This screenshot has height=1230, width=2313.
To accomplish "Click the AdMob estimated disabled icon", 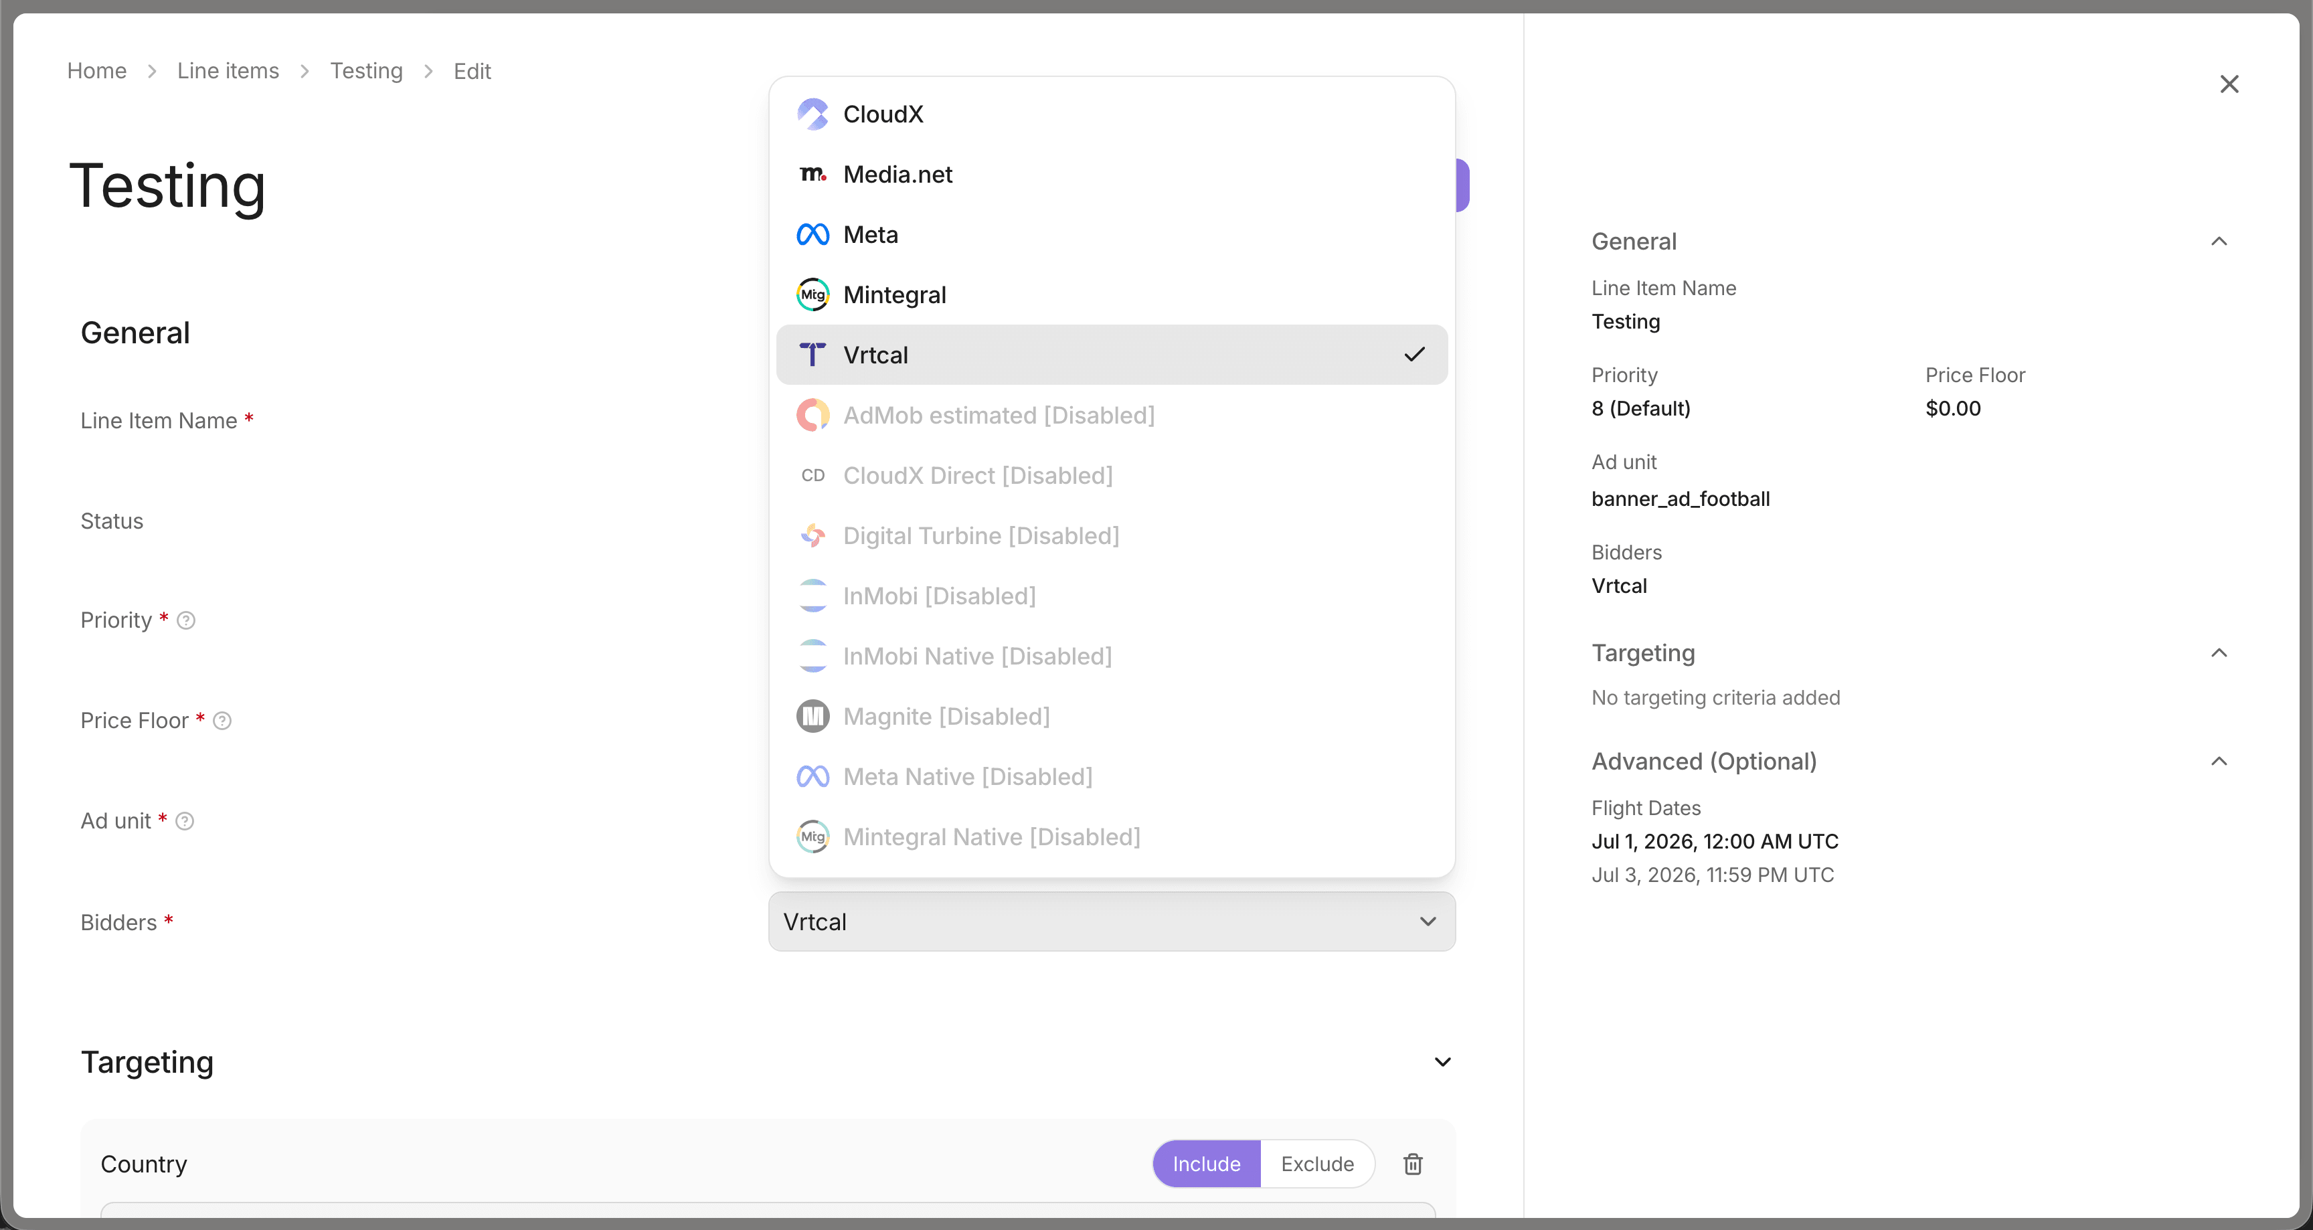I will click(812, 415).
